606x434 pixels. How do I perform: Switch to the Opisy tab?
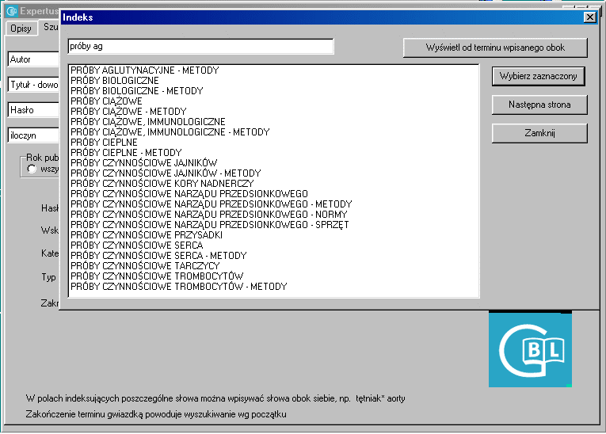point(21,29)
